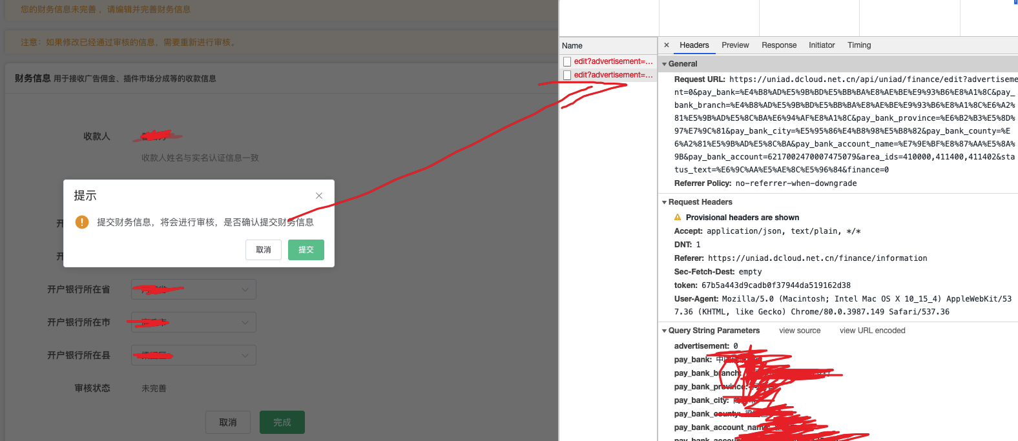Click the 取消 button in dialog
Screen dimensions: 1018x441
(264, 250)
